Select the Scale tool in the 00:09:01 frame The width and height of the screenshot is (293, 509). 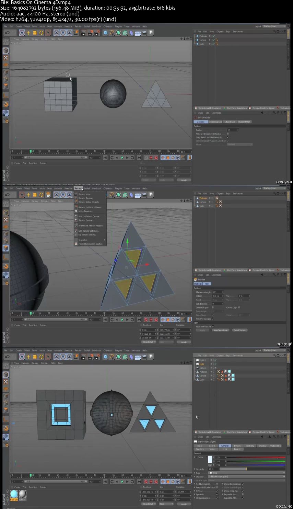(35, 33)
